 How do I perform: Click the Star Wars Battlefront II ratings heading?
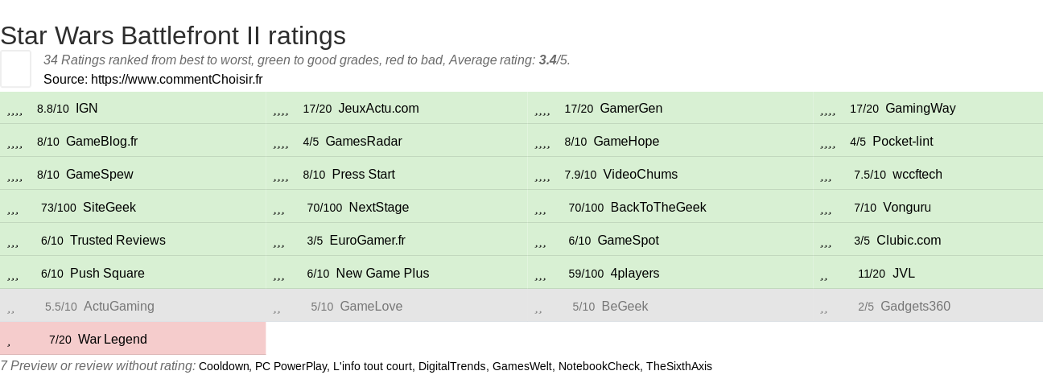(x=173, y=35)
